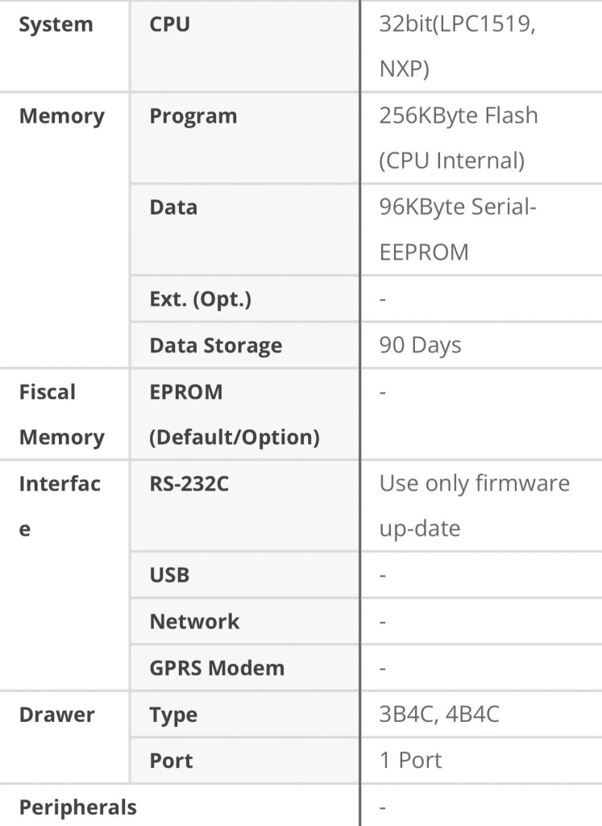Select the 90 Days value
Viewport: 602px width, 826px height.
coord(420,345)
